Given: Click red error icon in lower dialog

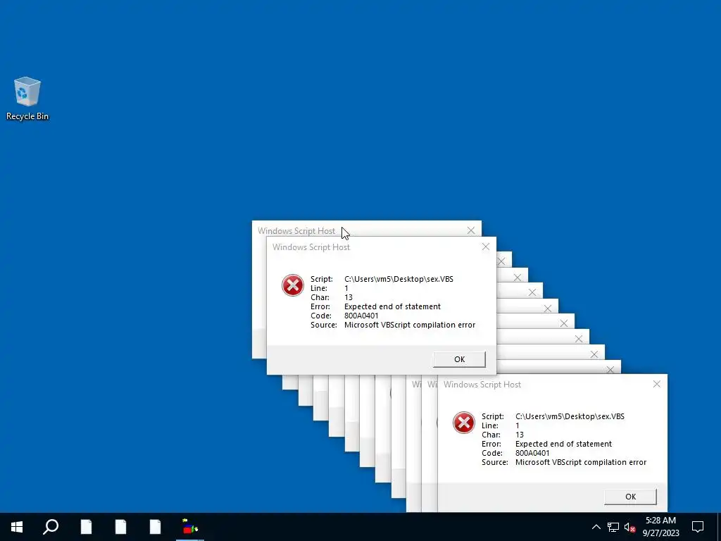Looking at the screenshot, I should pyautogui.click(x=463, y=423).
